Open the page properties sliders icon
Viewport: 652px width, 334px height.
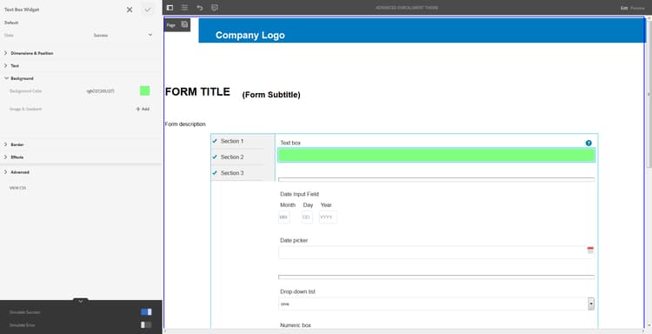(x=184, y=8)
